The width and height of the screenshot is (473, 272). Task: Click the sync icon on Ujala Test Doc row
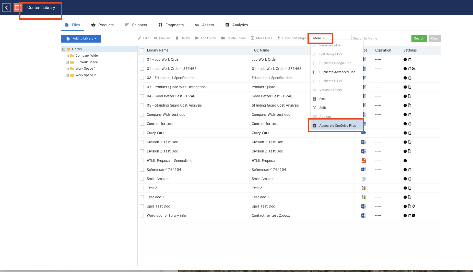coord(414,206)
